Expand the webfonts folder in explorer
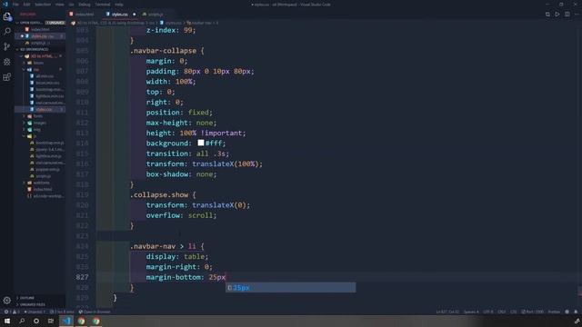Image resolution: width=582 pixels, height=327 pixels. [41, 183]
